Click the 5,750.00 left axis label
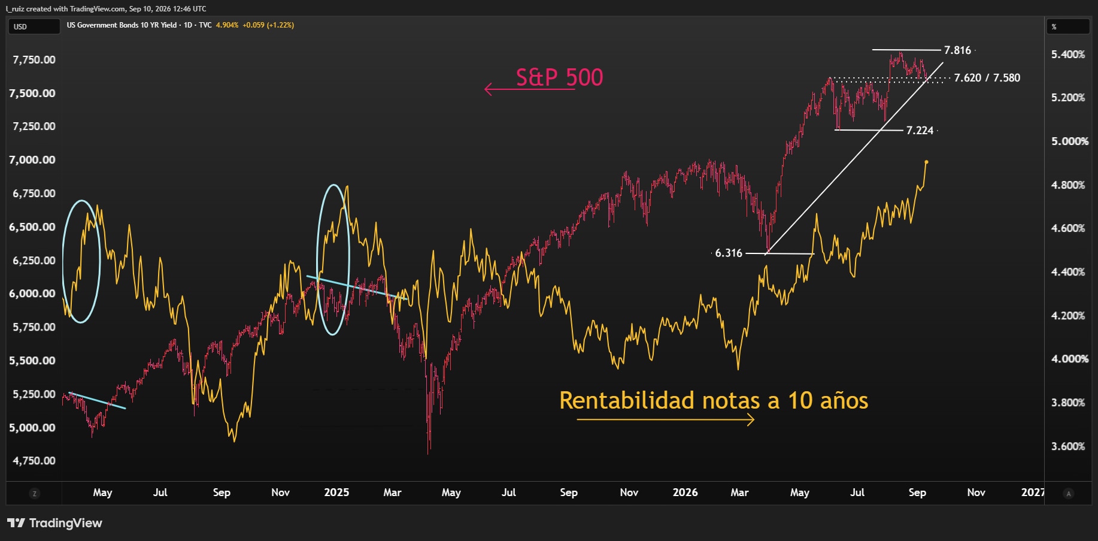Screen dimensions: 1098x541 click(34, 327)
